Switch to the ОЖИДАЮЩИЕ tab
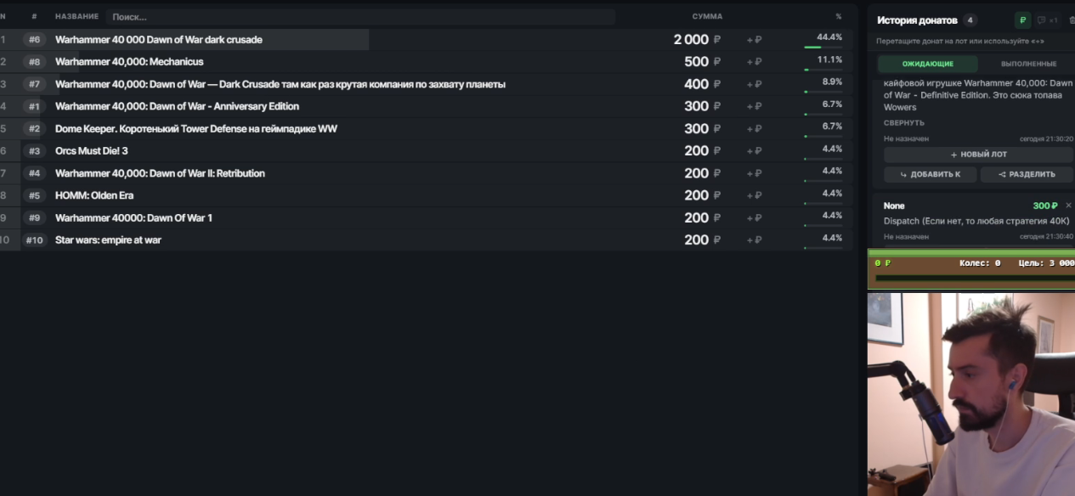This screenshot has width=1075, height=496. coord(928,64)
